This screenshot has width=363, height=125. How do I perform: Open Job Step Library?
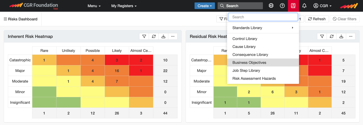pyautogui.click(x=263, y=70)
